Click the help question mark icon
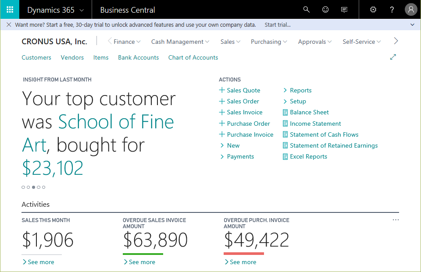 click(x=392, y=10)
